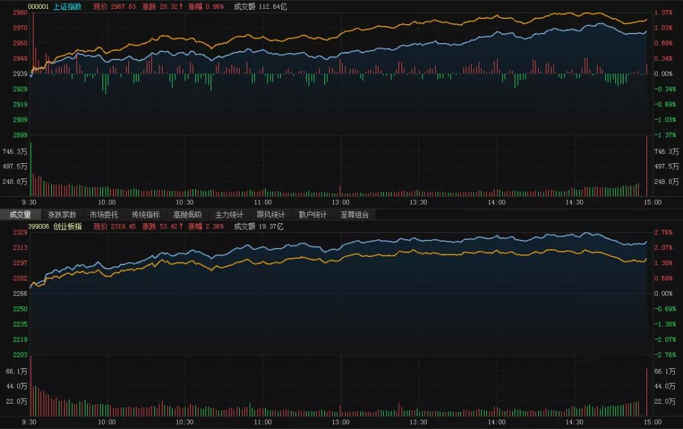683x429 pixels.
Task: Click the 上证指数 index name
Action: [x=68, y=6]
